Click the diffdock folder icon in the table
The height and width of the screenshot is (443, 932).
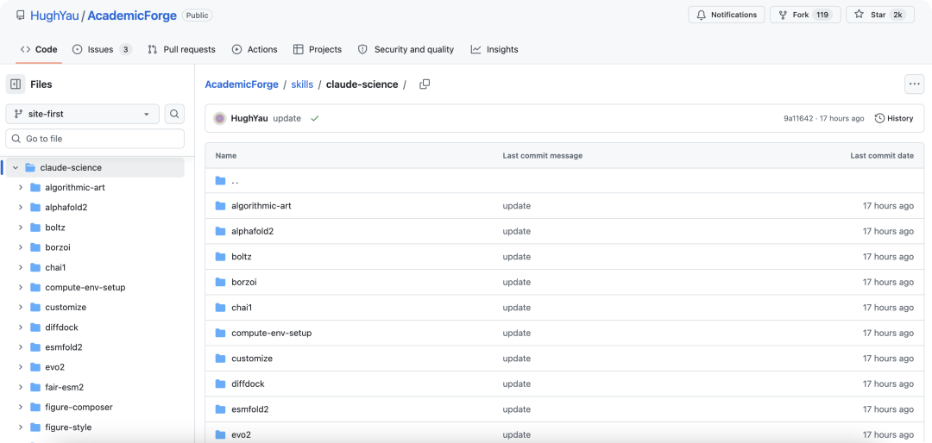(x=221, y=384)
